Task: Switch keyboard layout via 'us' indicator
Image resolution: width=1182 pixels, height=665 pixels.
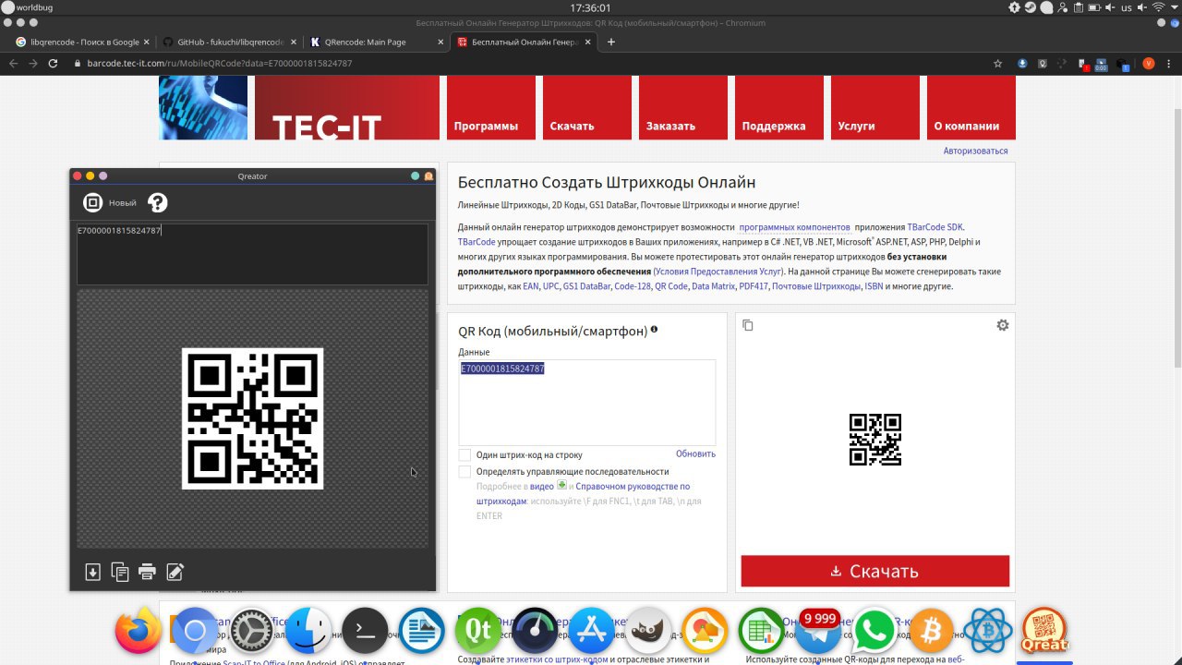Action: [1127, 7]
